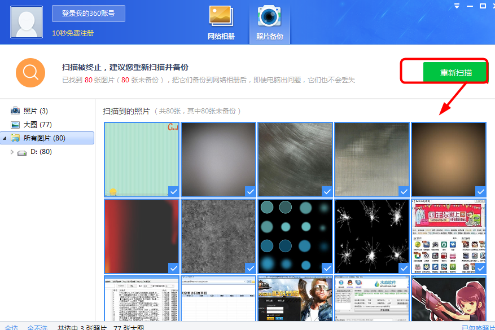Uncheck the scratched metal photo checkmark
495x330 pixels.
point(404,191)
